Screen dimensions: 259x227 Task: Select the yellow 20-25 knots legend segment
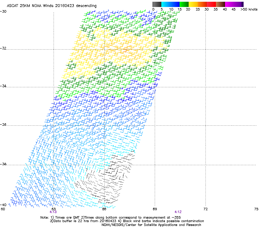193,4
